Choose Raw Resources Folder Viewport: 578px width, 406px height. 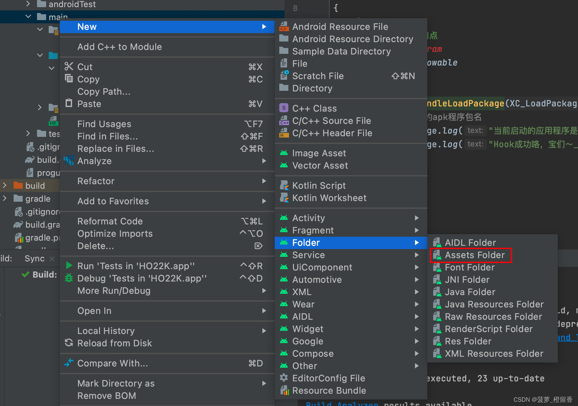(x=493, y=316)
